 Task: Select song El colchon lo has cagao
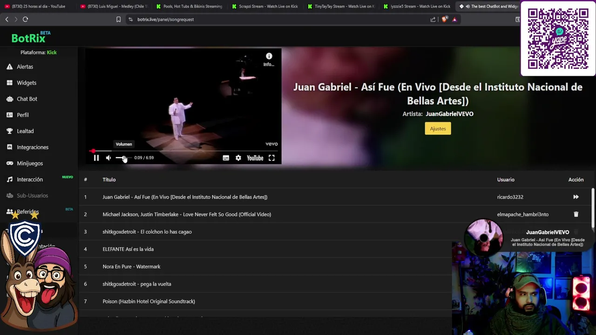tap(147, 232)
